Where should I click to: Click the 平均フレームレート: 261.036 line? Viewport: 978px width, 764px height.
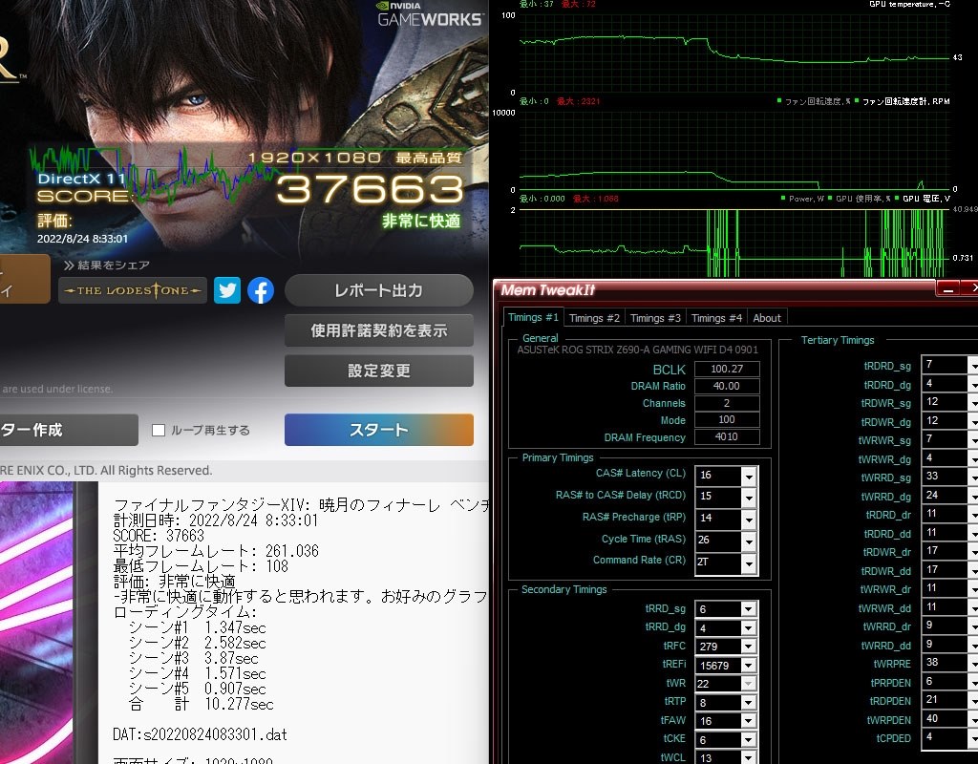pyautogui.click(x=216, y=551)
